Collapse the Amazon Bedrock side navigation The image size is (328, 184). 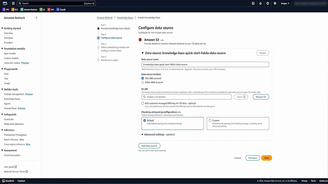click(37, 18)
